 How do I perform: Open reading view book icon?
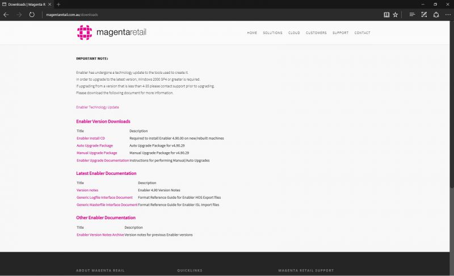[386, 15]
